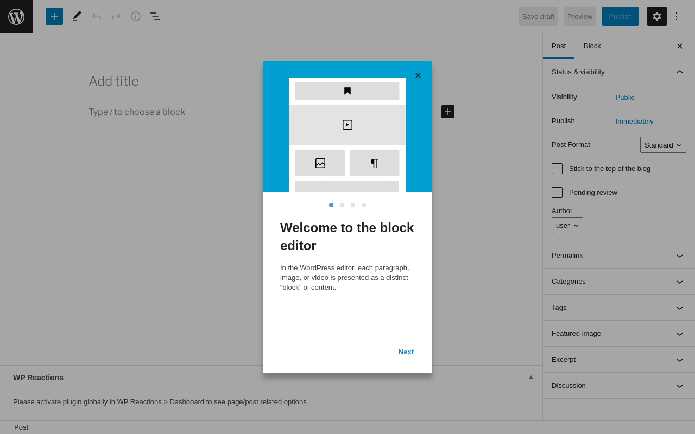The width and height of the screenshot is (695, 434).
Task: Click Next in the welcome guide
Action: pyautogui.click(x=406, y=352)
